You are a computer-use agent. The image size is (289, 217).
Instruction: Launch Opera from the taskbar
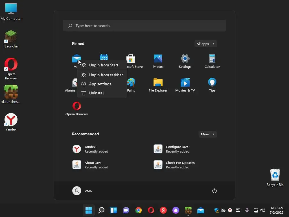(x=151, y=210)
